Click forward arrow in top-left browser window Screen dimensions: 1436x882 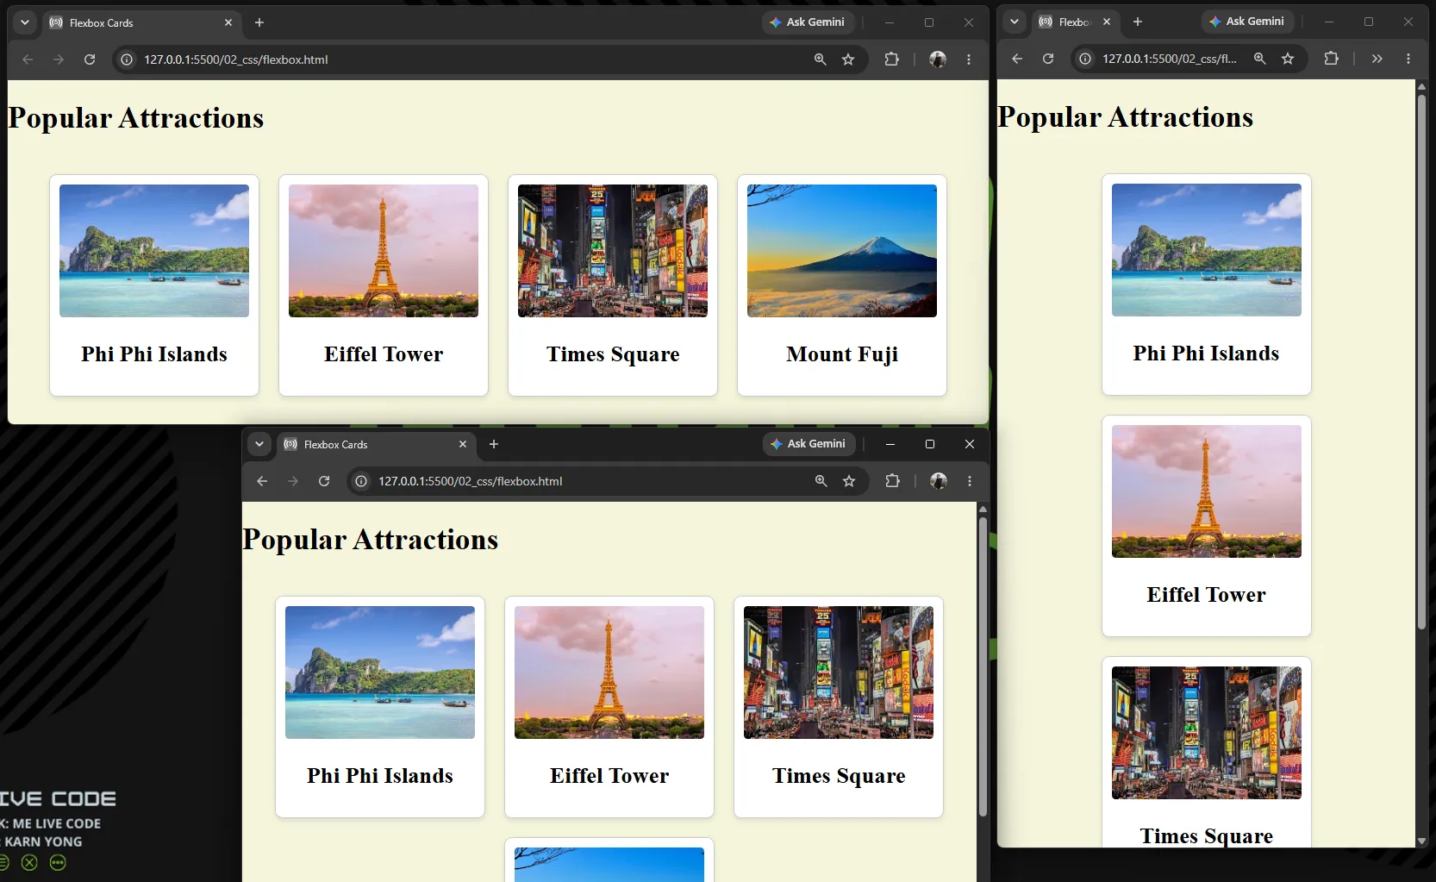click(59, 59)
